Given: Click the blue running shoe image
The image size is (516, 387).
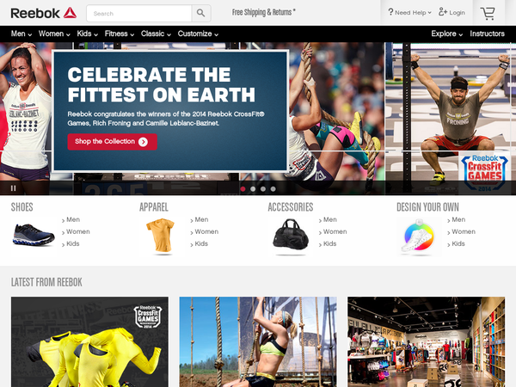Looking at the screenshot, I should coord(34,234).
